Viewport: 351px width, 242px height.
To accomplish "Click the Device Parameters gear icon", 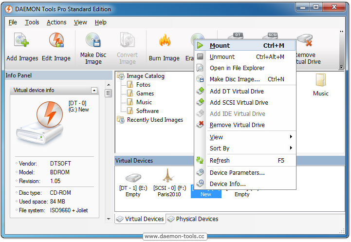I will (x=200, y=172).
